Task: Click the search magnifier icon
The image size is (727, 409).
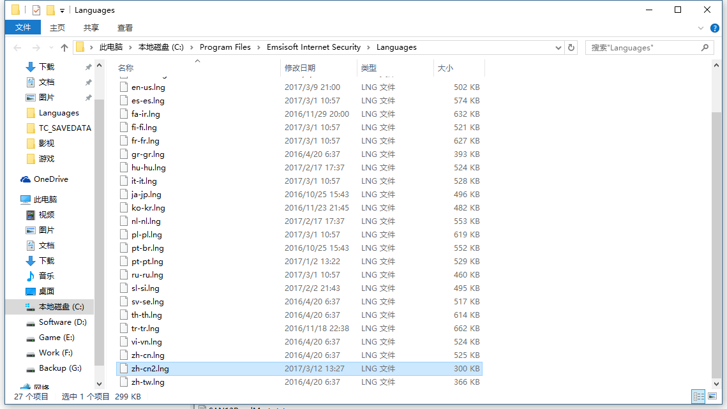Action: (705, 47)
